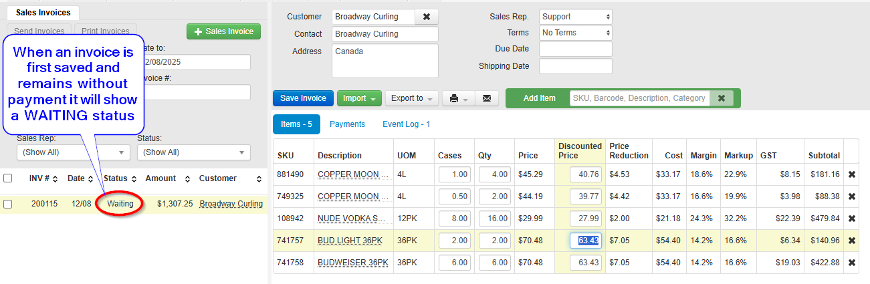Clear the Add Item search box

click(x=722, y=98)
